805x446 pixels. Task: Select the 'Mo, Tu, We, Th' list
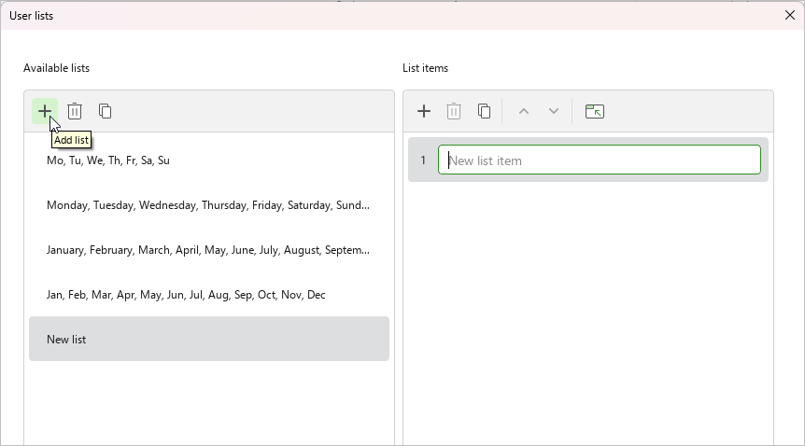209,160
